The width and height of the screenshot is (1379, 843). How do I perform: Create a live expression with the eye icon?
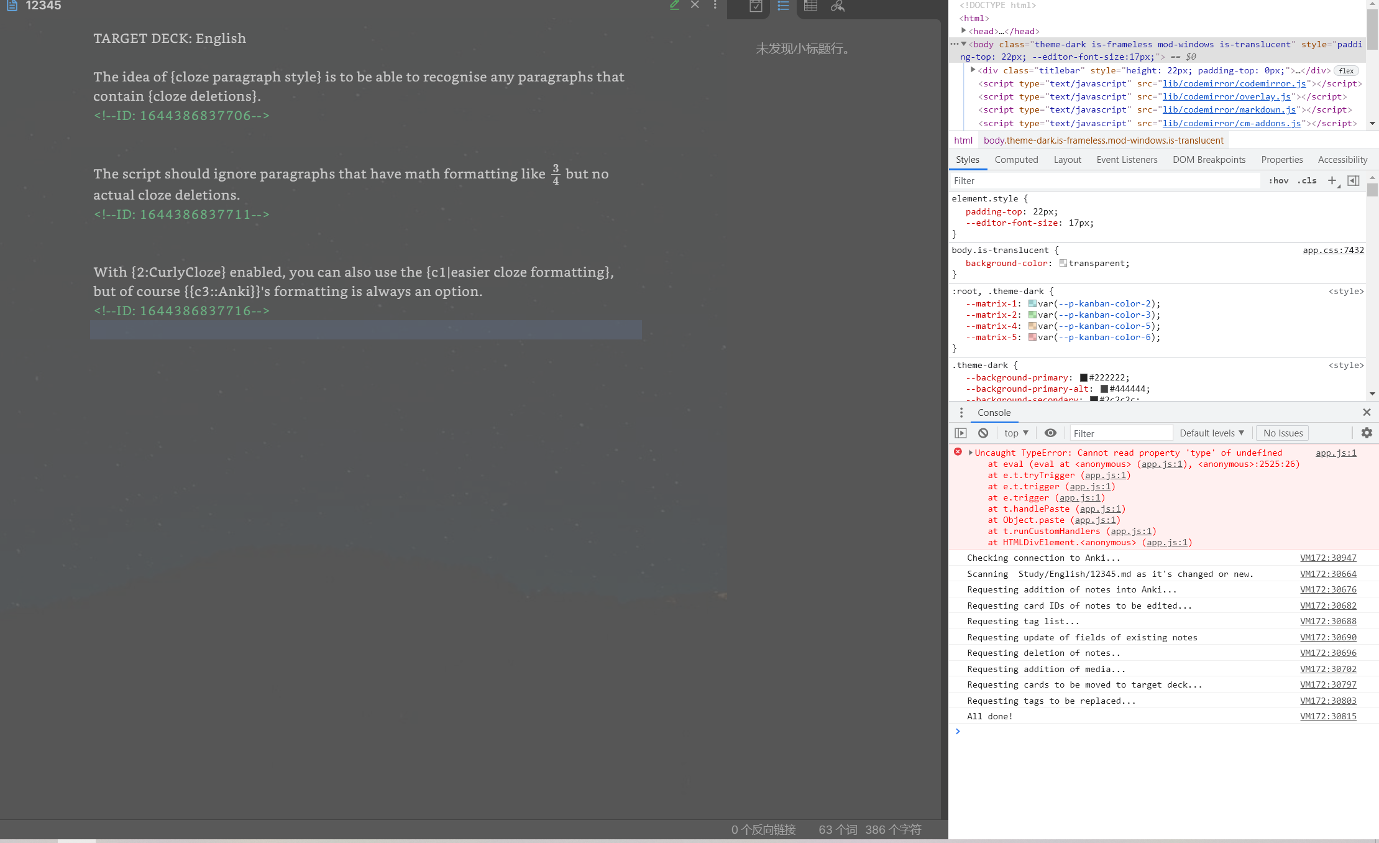point(1050,433)
